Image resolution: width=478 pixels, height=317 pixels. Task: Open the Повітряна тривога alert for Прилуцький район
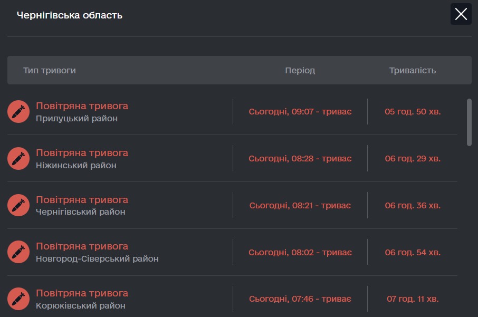(x=82, y=105)
